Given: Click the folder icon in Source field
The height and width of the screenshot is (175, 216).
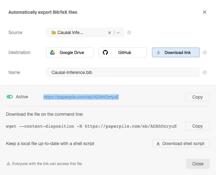Looking at the screenshot, I should 54,33.
